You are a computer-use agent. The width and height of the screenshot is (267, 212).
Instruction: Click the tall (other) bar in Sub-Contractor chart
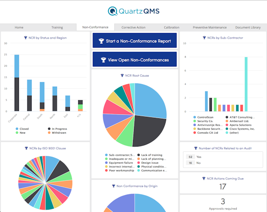pyautogui.click(x=246, y=84)
